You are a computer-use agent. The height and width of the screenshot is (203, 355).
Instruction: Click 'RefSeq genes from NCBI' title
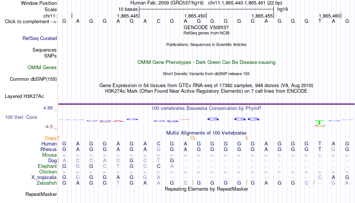pyautogui.click(x=207, y=33)
